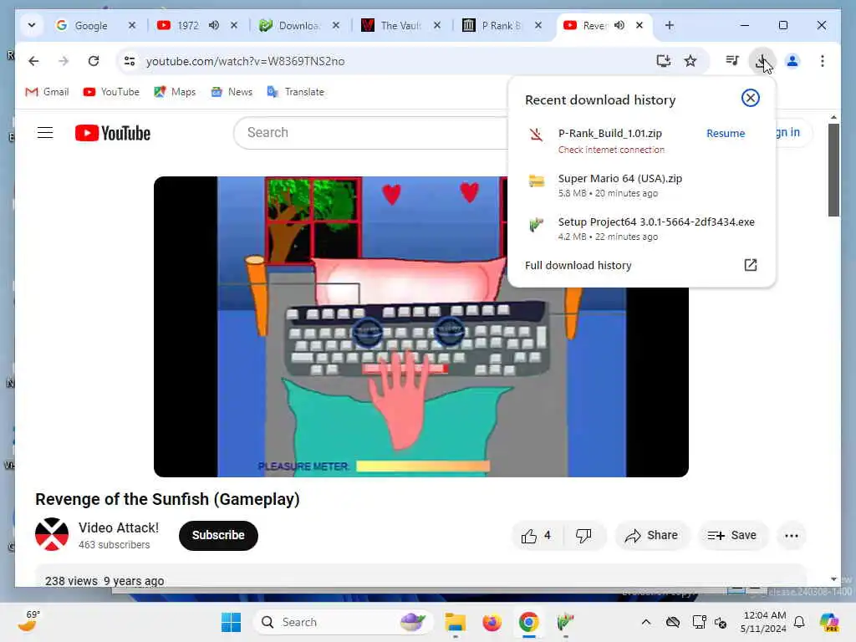The height and width of the screenshot is (642, 856).
Task: Toggle the Chrome downloads icon
Action: coord(762,61)
